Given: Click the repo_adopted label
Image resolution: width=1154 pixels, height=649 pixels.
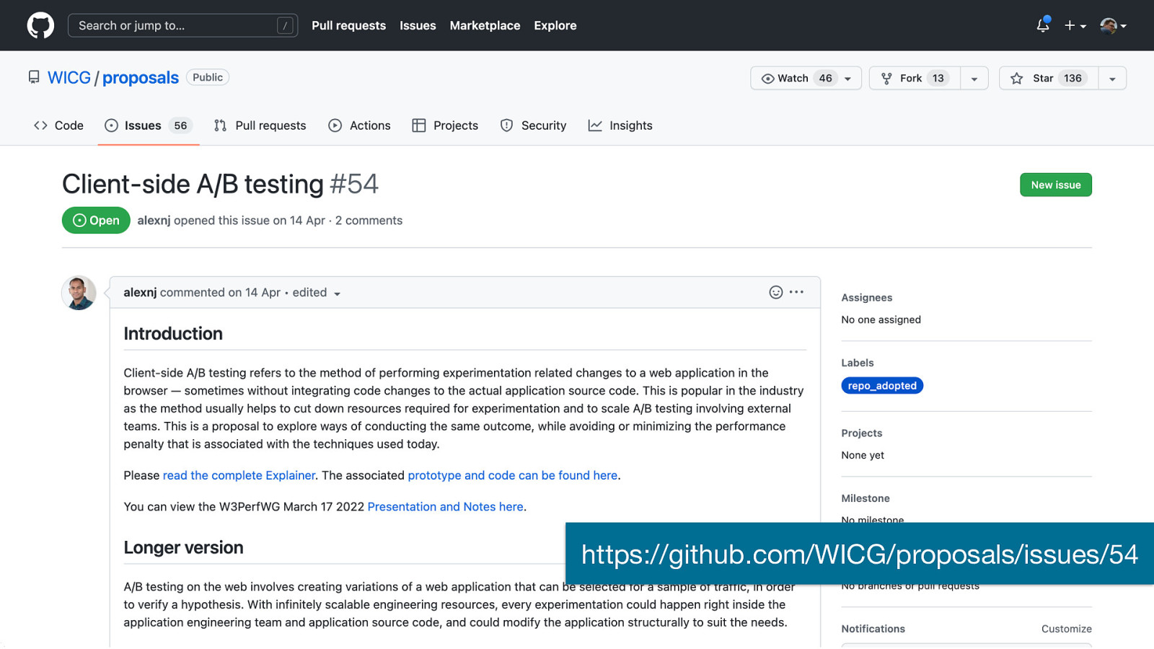Looking at the screenshot, I should coord(882,386).
